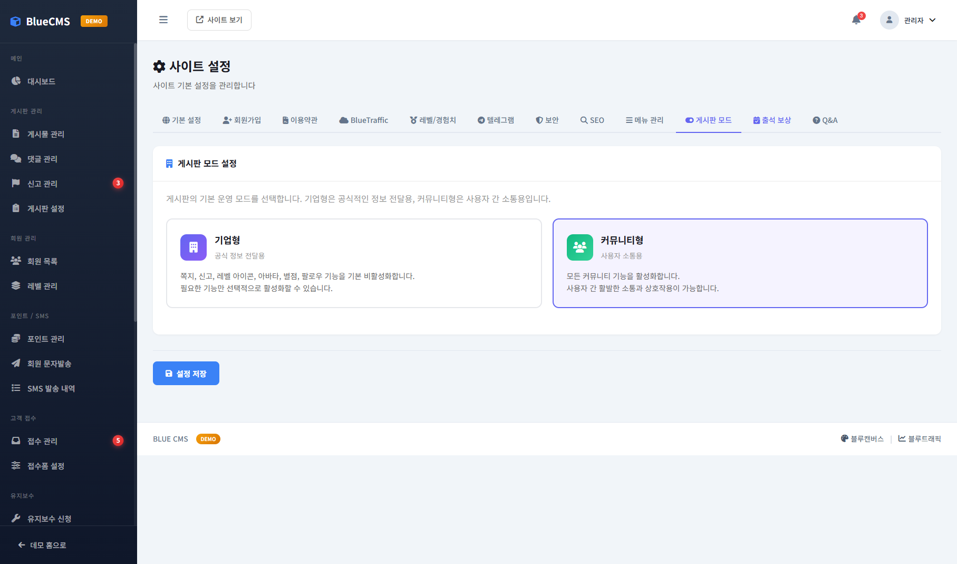Open the site with 사이트 보기
This screenshot has height=564, width=957.
coord(219,20)
